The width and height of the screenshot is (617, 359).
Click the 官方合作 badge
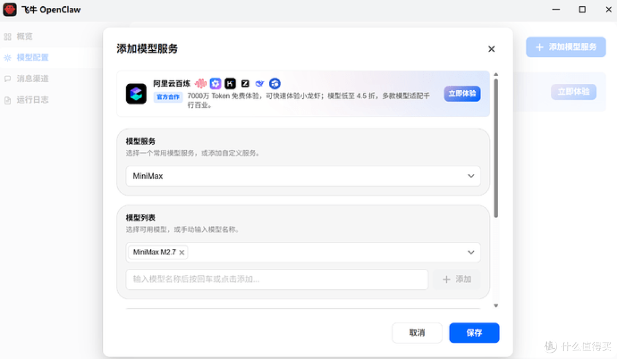[168, 96]
